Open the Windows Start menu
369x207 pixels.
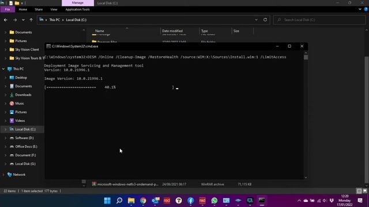pos(107,201)
